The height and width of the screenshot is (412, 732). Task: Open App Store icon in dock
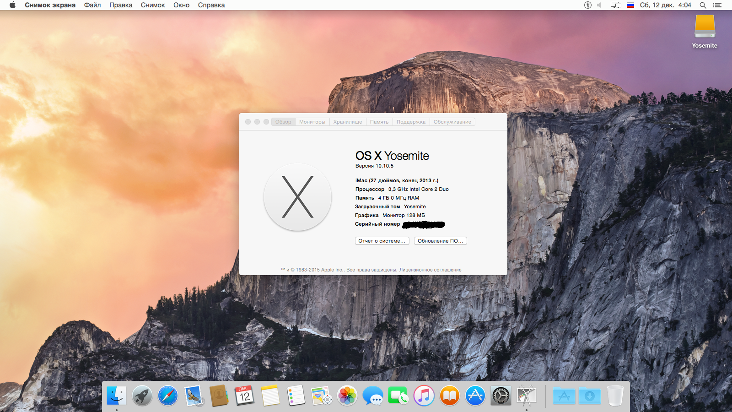pyautogui.click(x=475, y=396)
